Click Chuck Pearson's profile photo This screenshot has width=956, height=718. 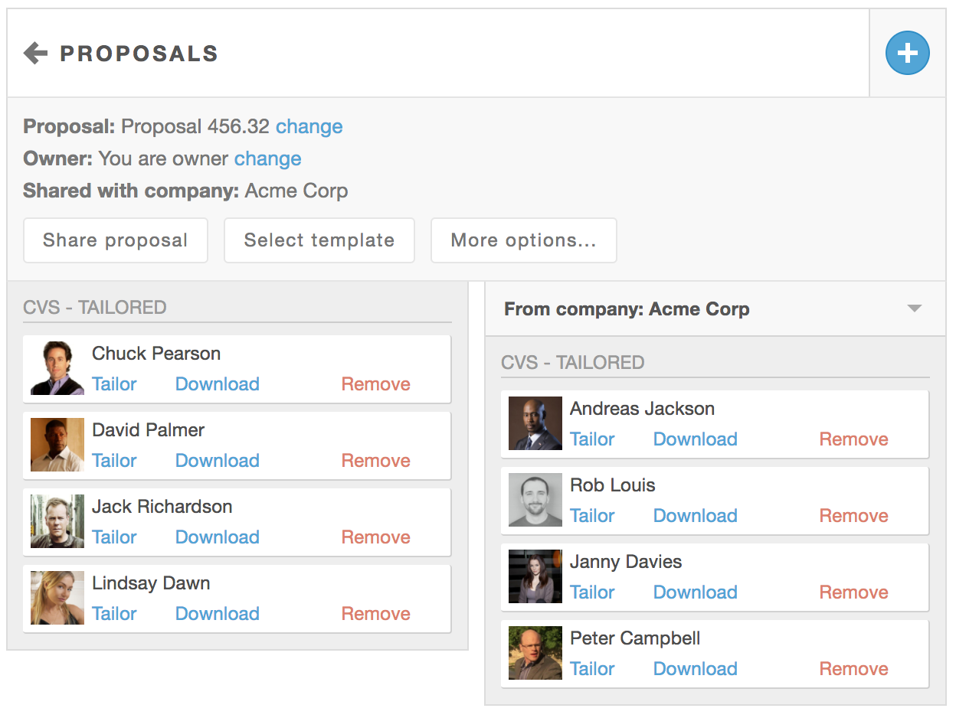57,369
